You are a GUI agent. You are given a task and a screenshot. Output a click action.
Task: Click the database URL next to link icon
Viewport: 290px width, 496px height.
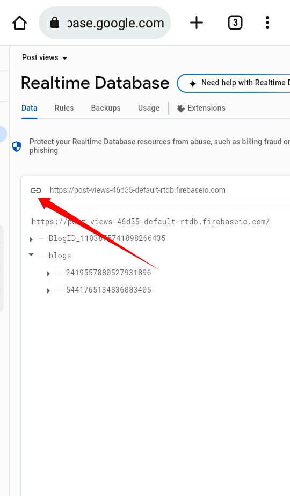click(137, 190)
